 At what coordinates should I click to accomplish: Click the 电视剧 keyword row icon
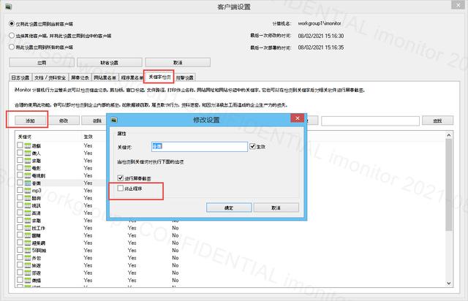pyautogui.click(x=28, y=175)
